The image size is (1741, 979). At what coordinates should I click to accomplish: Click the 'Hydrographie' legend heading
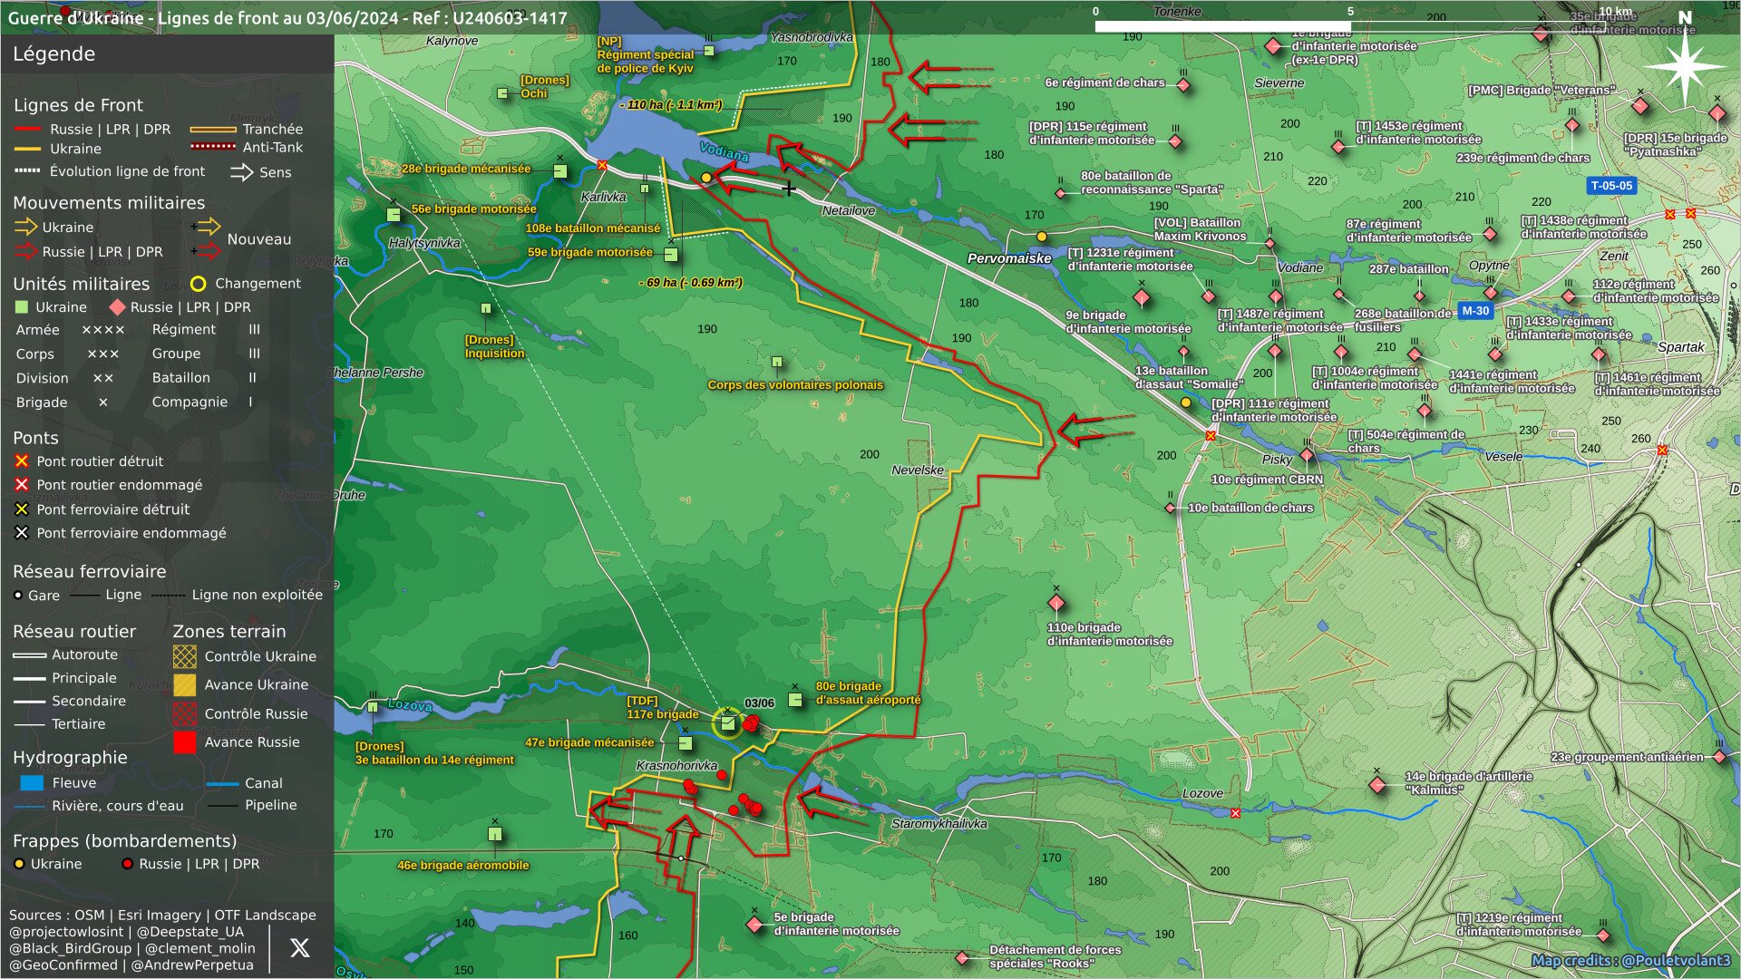70,758
